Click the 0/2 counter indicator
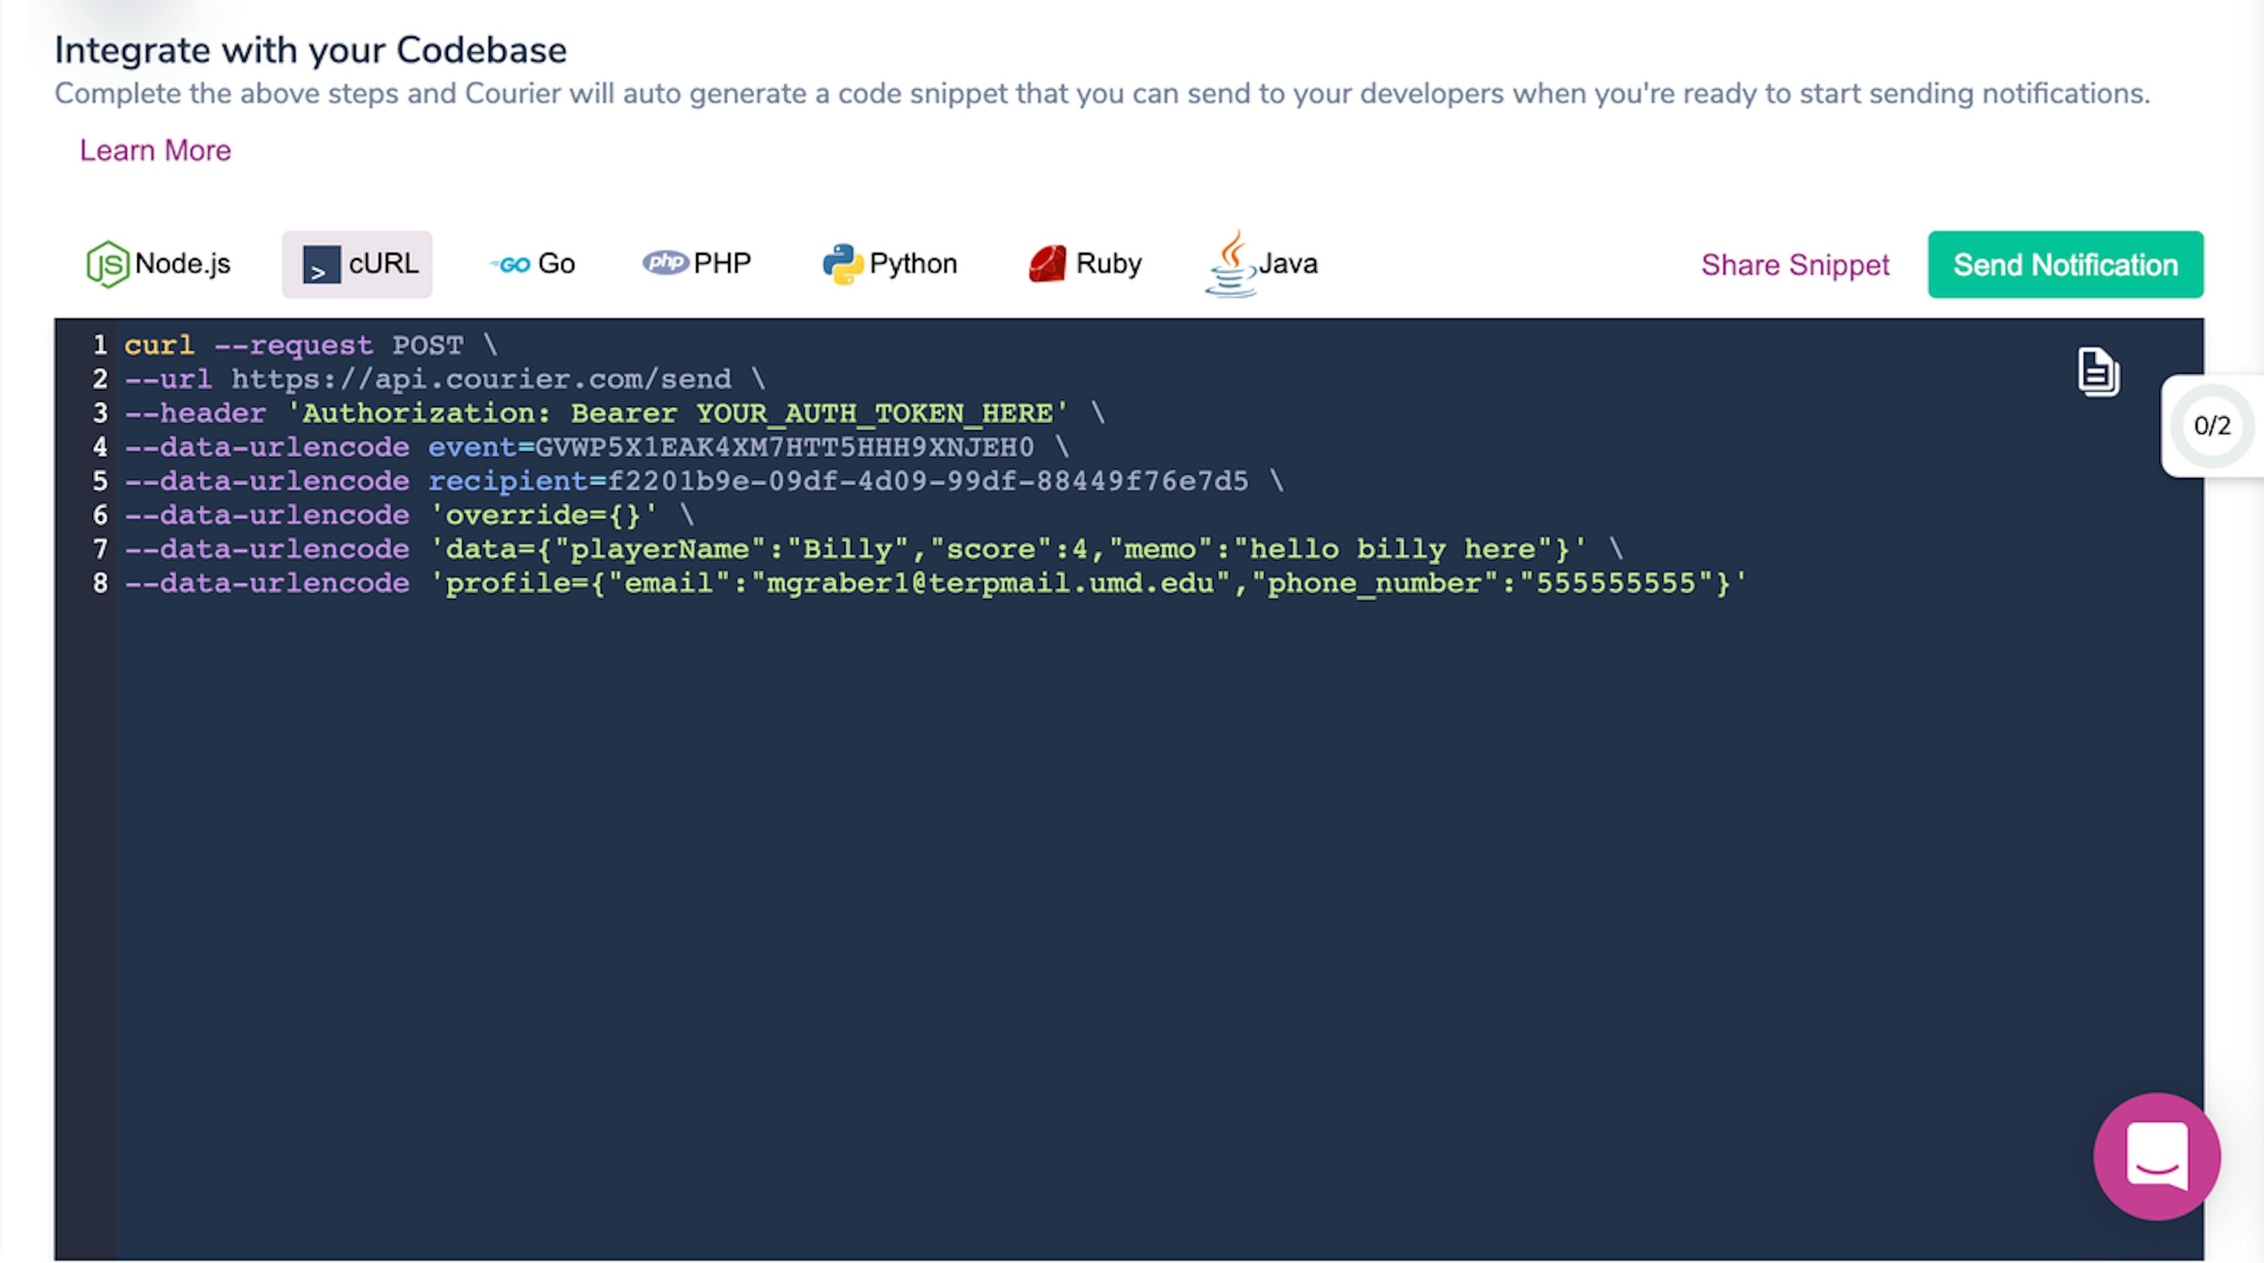2264x1263 pixels. (2211, 426)
